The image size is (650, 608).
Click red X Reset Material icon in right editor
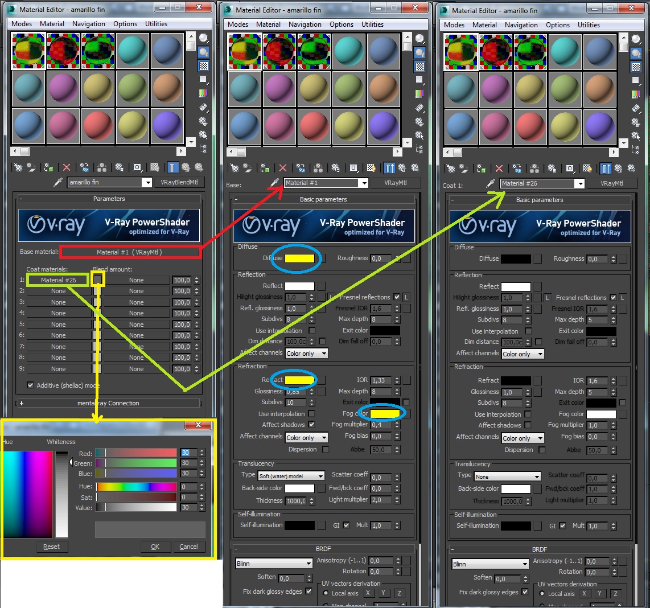499,169
